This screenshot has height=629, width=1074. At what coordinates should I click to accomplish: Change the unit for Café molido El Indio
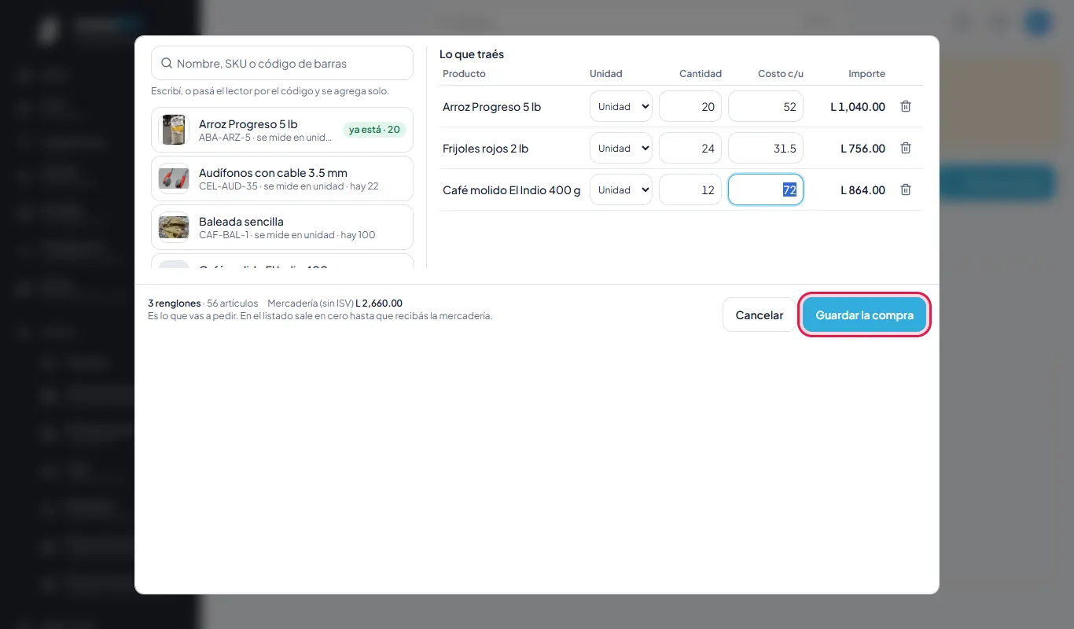[621, 189]
